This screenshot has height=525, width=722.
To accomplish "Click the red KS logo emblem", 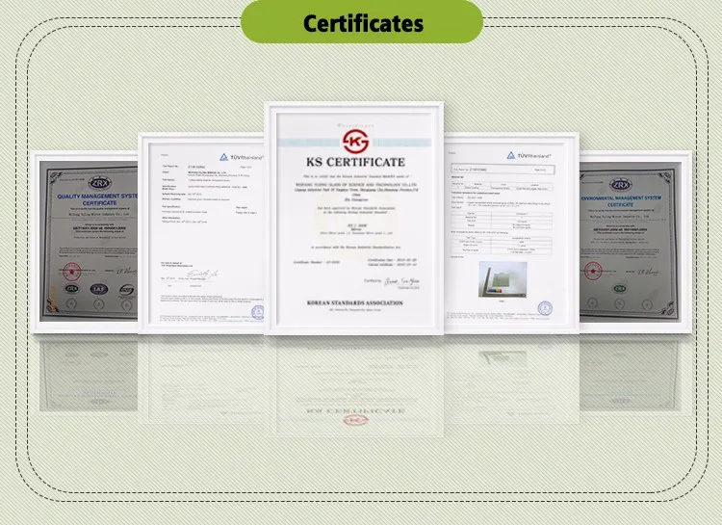I will coord(355,141).
